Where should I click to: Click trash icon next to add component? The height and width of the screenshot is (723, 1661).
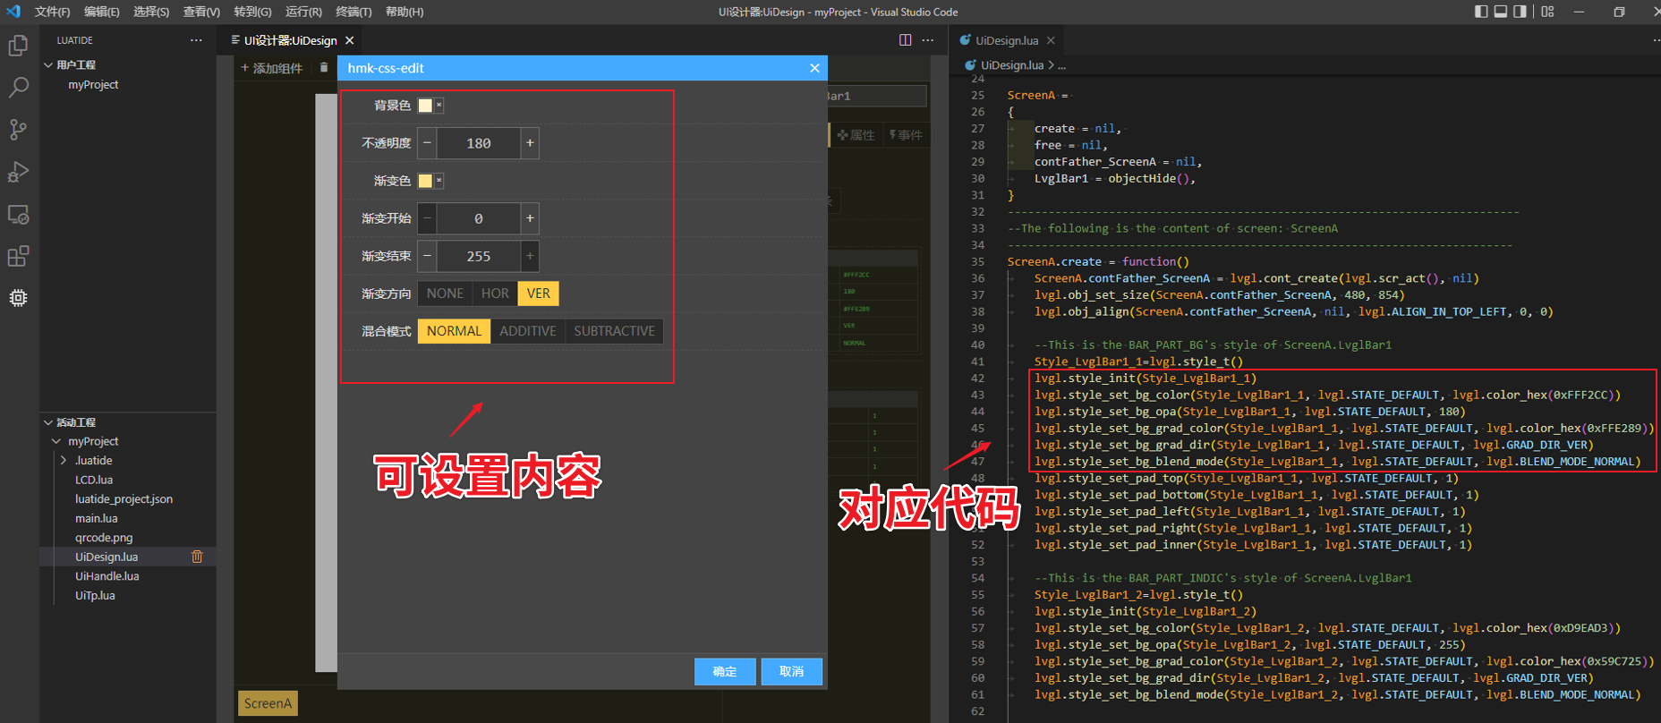[324, 68]
